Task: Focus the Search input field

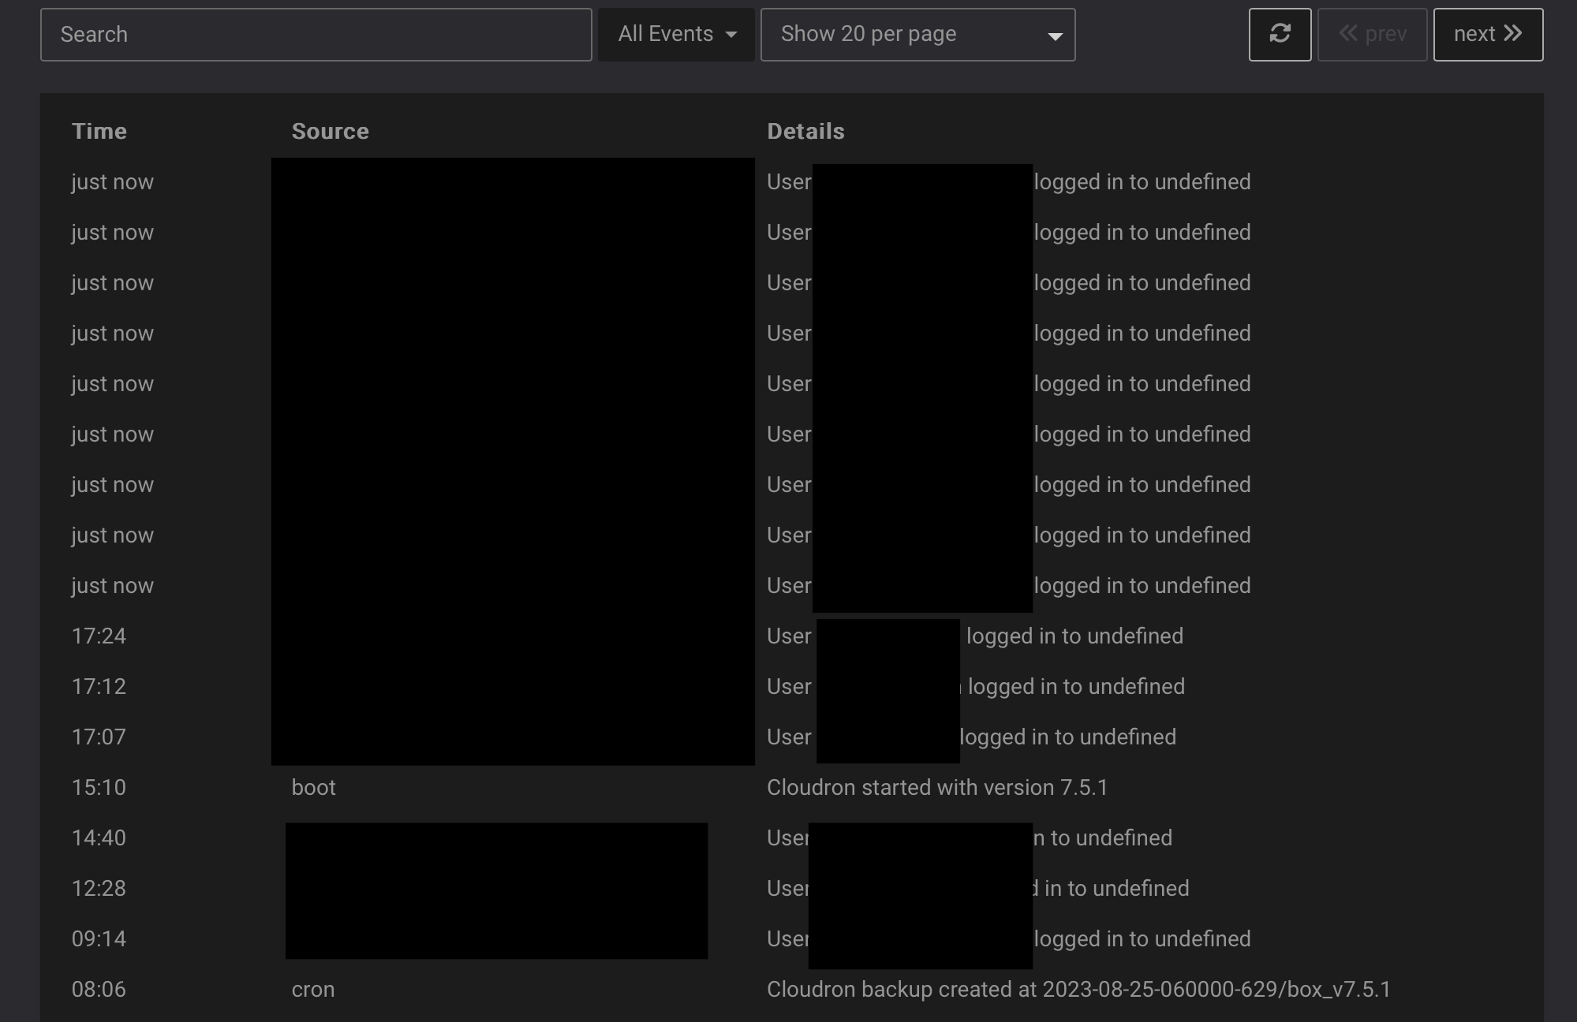Action: [316, 35]
